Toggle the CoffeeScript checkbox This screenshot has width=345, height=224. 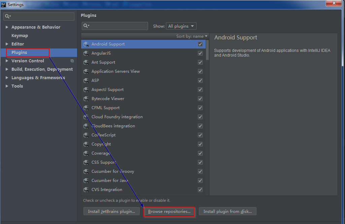coord(200,135)
